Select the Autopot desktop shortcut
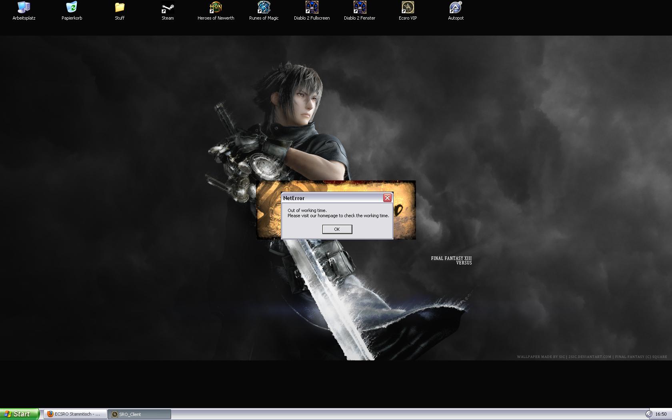This screenshot has height=420, width=672. (x=456, y=8)
